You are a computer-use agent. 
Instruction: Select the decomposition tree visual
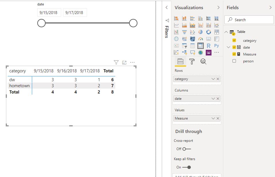click(x=184, y=52)
